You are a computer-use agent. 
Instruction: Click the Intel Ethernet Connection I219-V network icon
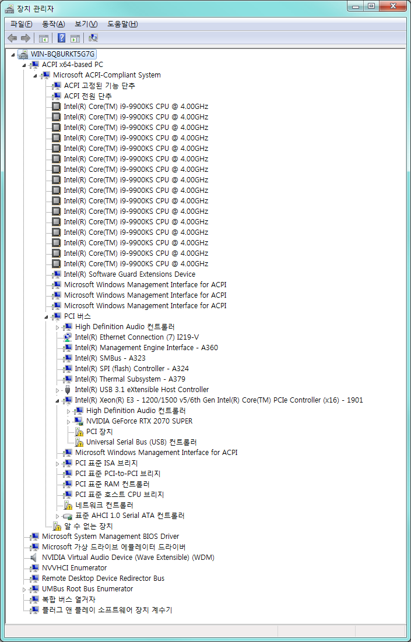tap(68, 337)
